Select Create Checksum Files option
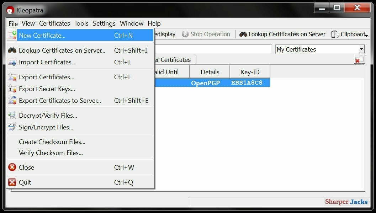This screenshot has height=213, width=376. click(x=52, y=142)
